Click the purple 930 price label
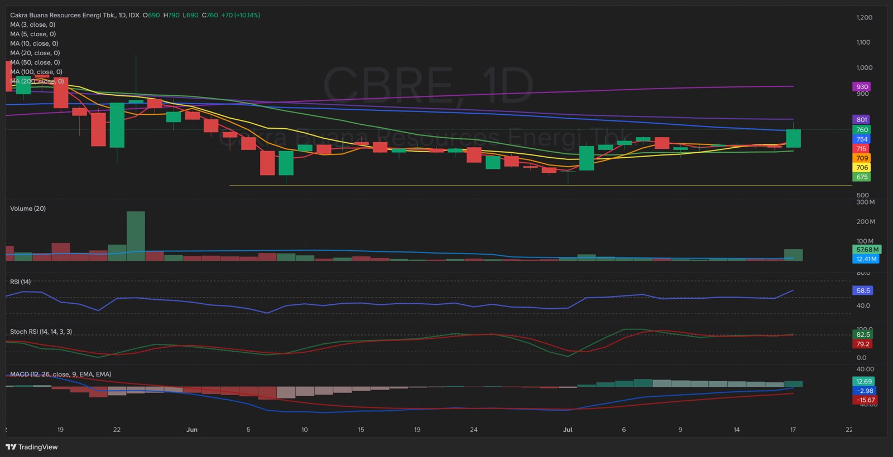Image resolution: width=893 pixels, height=457 pixels. click(x=862, y=87)
